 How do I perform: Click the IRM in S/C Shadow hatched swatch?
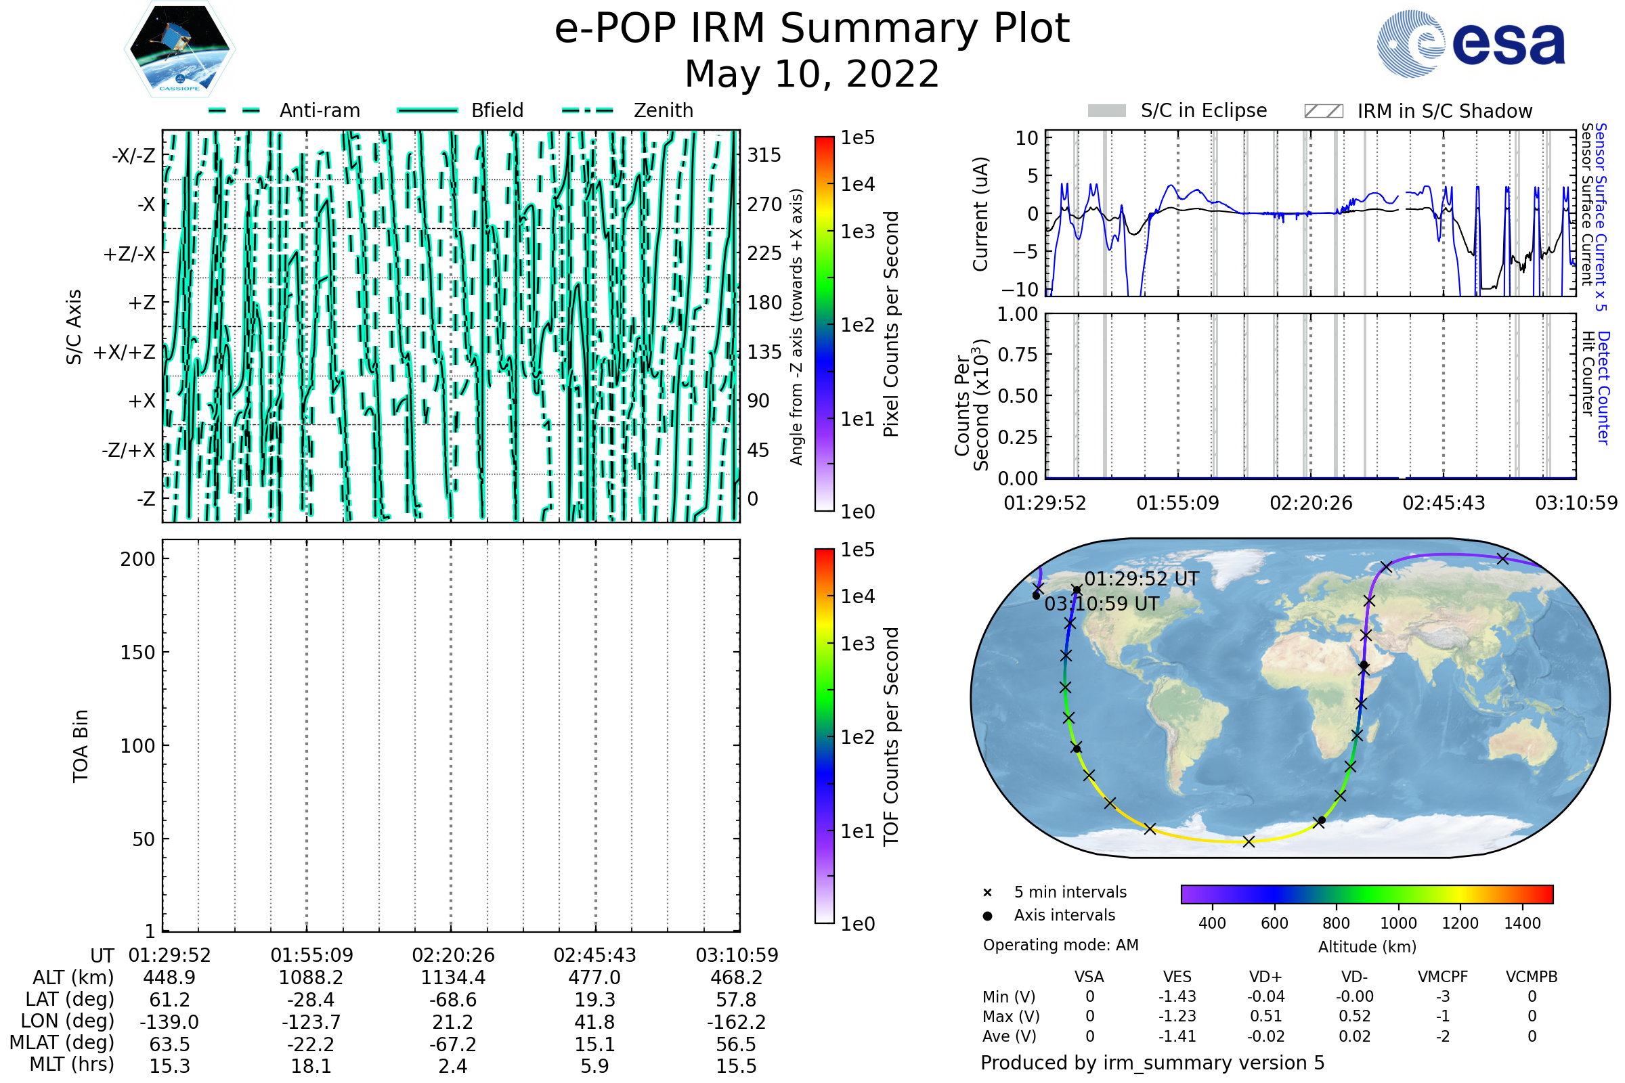[1323, 111]
